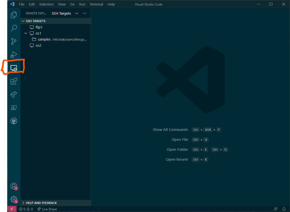This screenshot has width=290, height=212.
Task: Click the Open File hint text
Action: 180,140
